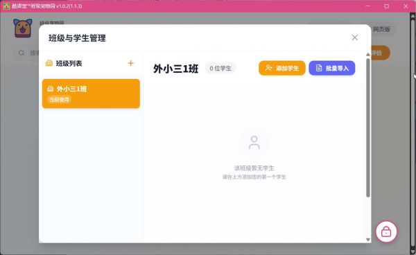
Task: Close the 班级与学生管理 dialog
Action: point(355,37)
